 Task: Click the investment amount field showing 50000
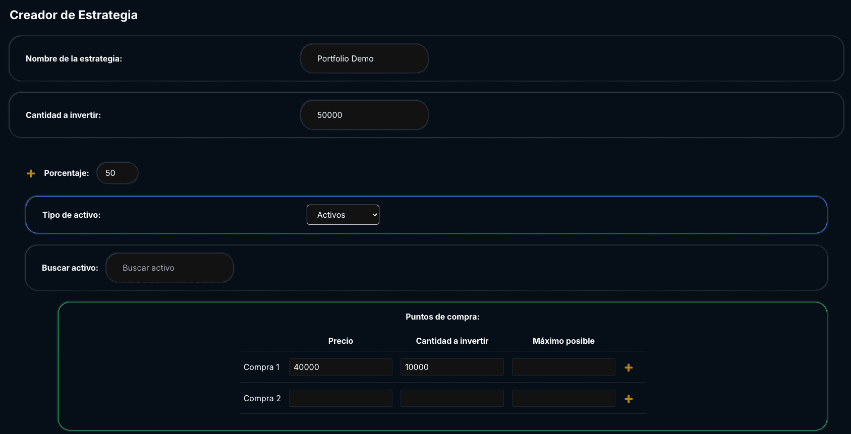[x=364, y=115]
